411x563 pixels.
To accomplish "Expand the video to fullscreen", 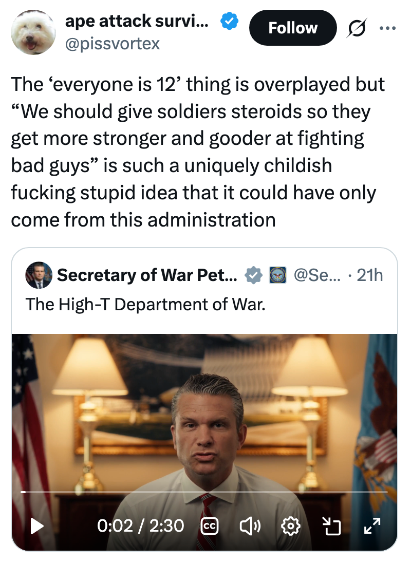I will [x=372, y=526].
